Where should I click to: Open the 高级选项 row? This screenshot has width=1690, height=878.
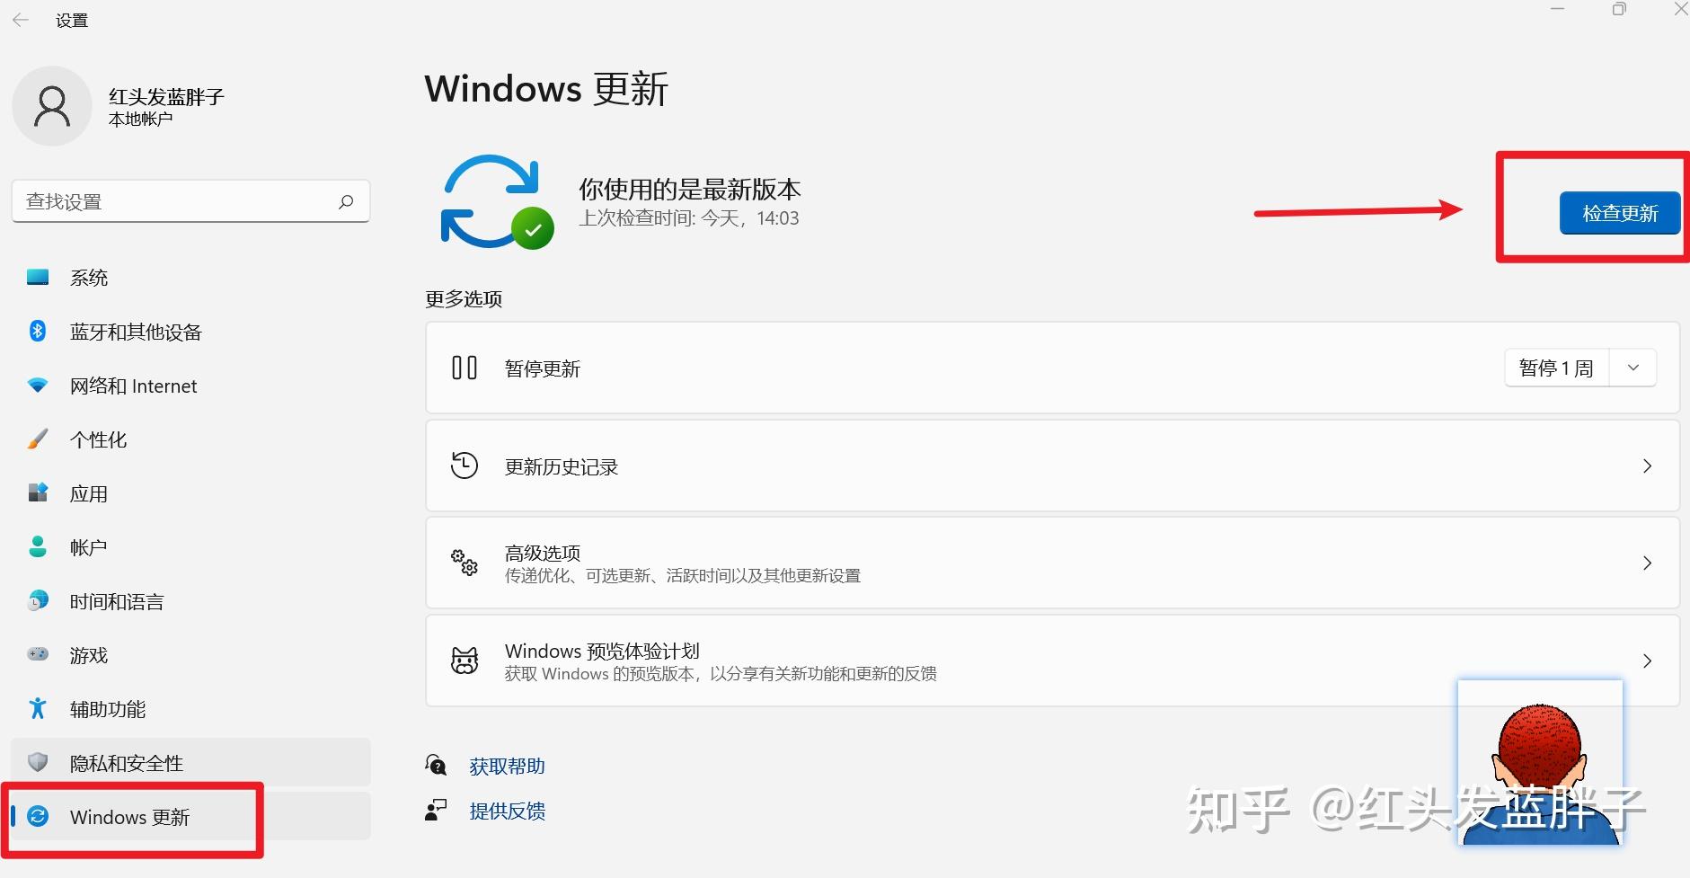coord(1052,563)
